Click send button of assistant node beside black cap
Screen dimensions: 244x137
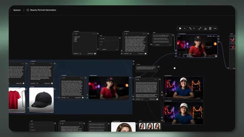83,98
